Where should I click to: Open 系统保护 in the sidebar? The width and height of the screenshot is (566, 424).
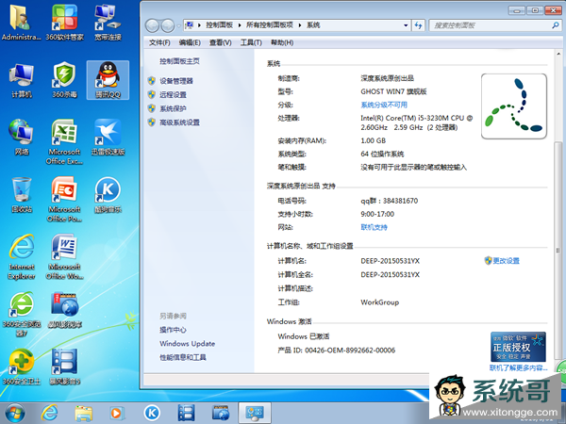(x=173, y=108)
